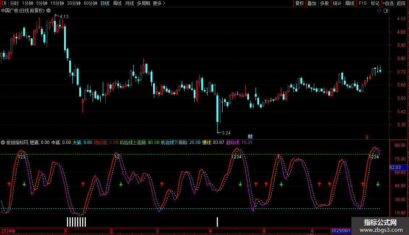Click the 123 signal label at left
This screenshot has height=235, width=409.
(22, 157)
